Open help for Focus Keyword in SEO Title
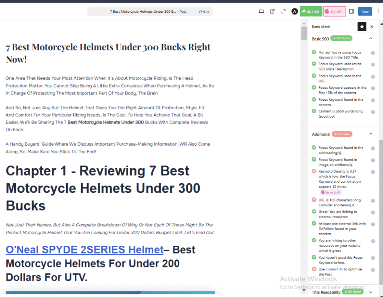Viewport: 383px width, 297px height. coord(373,53)
